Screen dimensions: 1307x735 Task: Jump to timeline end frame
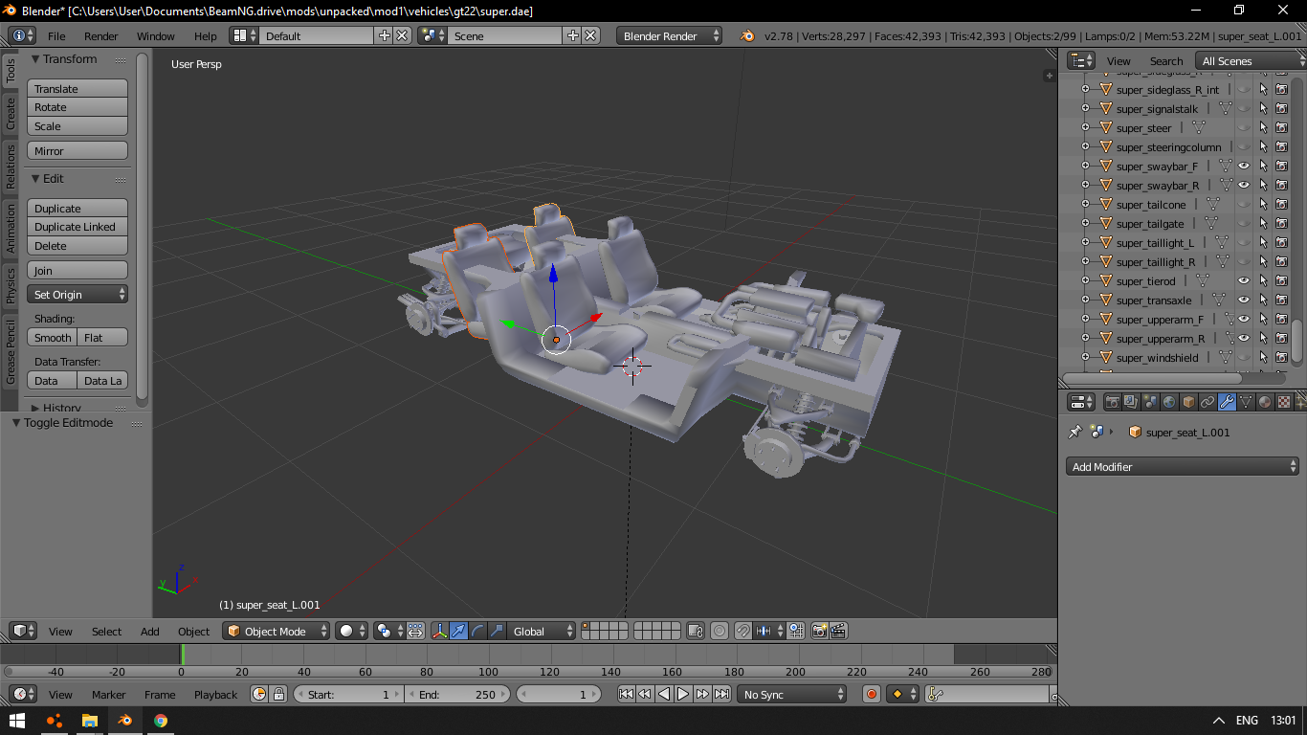[721, 694]
